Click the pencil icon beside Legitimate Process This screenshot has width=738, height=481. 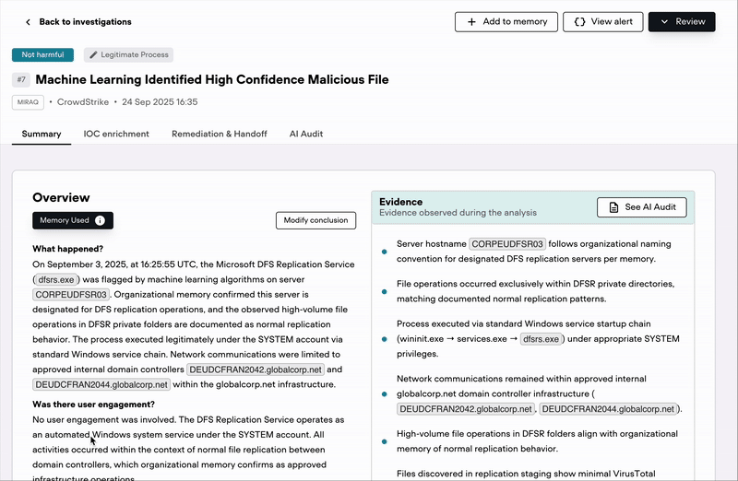(x=93, y=54)
